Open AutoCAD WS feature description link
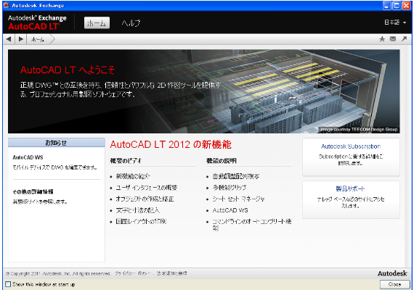 pos(230,210)
